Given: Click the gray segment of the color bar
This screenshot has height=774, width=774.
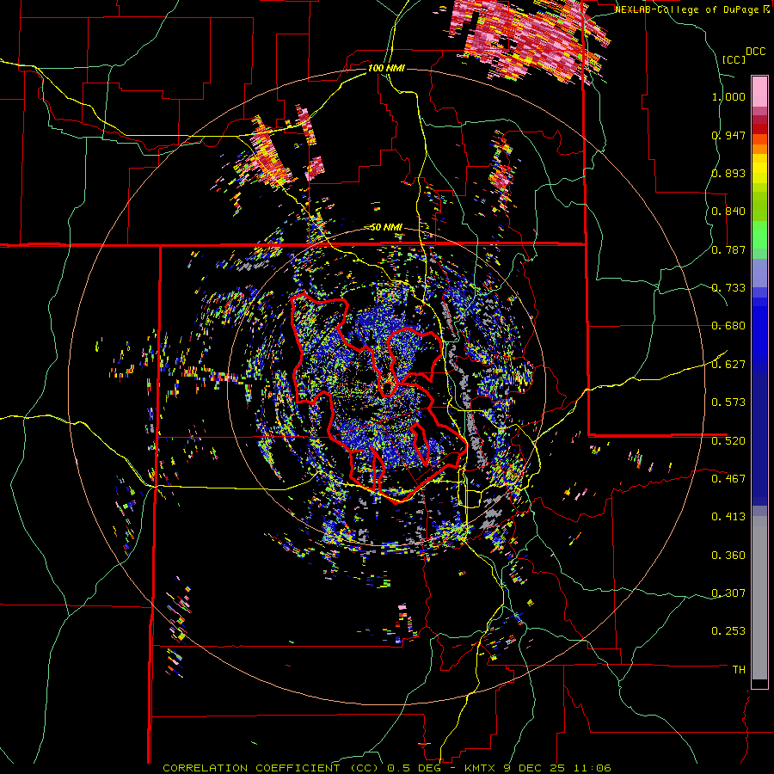Looking at the screenshot, I should click(759, 598).
